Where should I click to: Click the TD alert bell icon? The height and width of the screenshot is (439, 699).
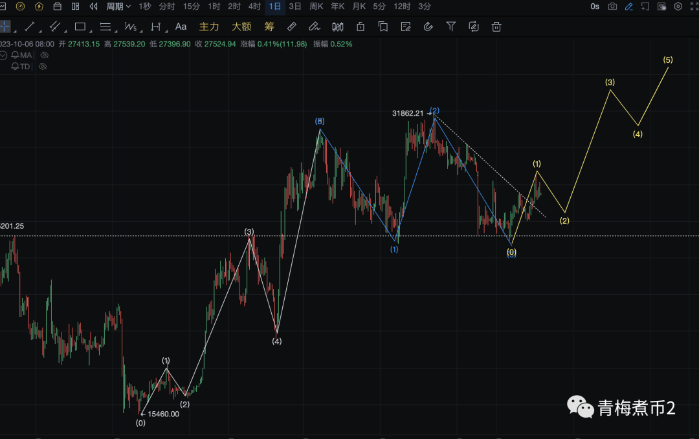tap(15, 67)
